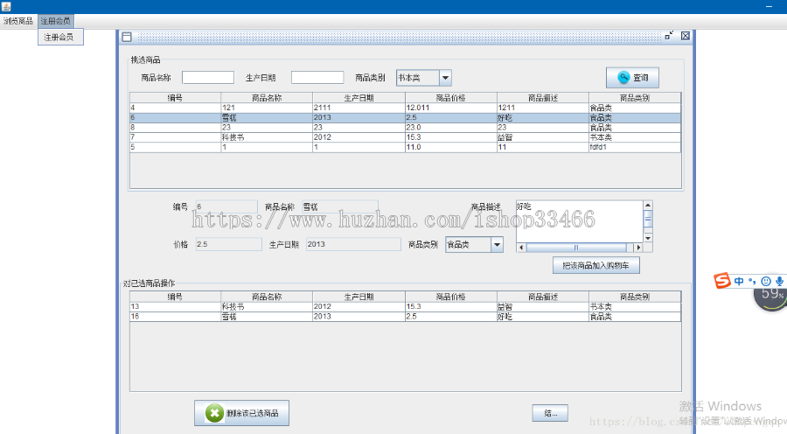This screenshot has width=787, height=434.
Task: Click the 12.011 price cell
Action: [450, 108]
